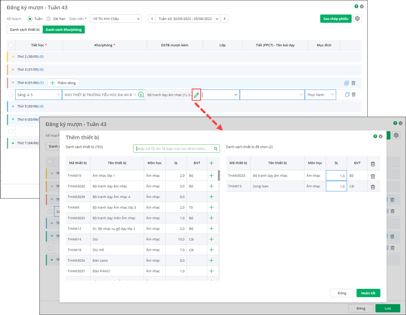Open help icon in Thêm thiết bị dialog

[375, 136]
